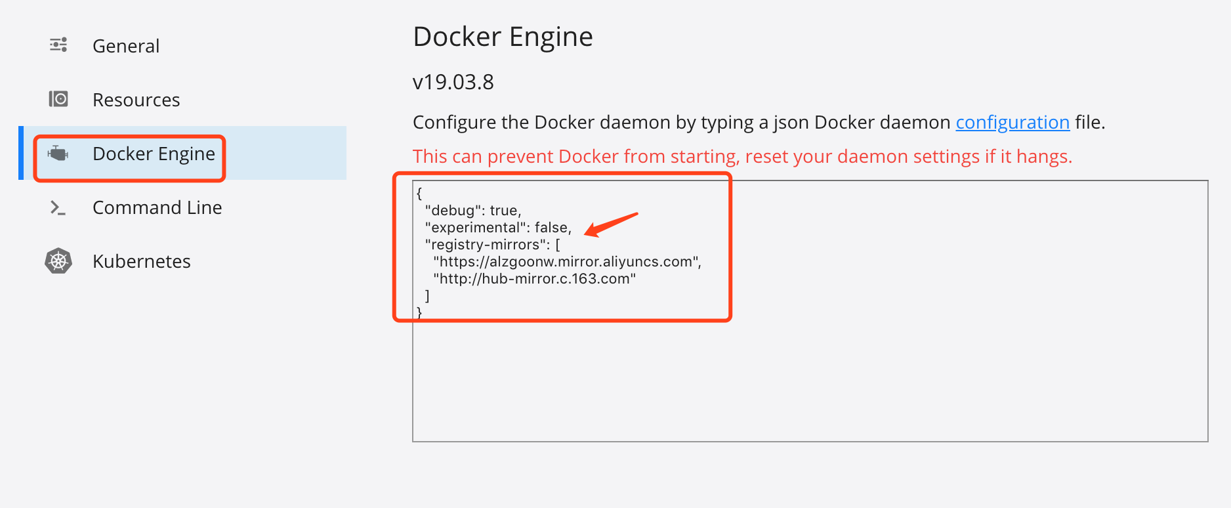Click the red warning message text
1231x508 pixels.
[x=741, y=156]
